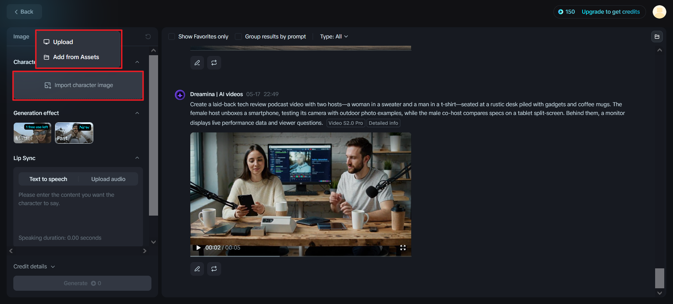Image resolution: width=673 pixels, height=304 pixels.
Task: Click the regenerate icon below the video
Action: click(214, 269)
